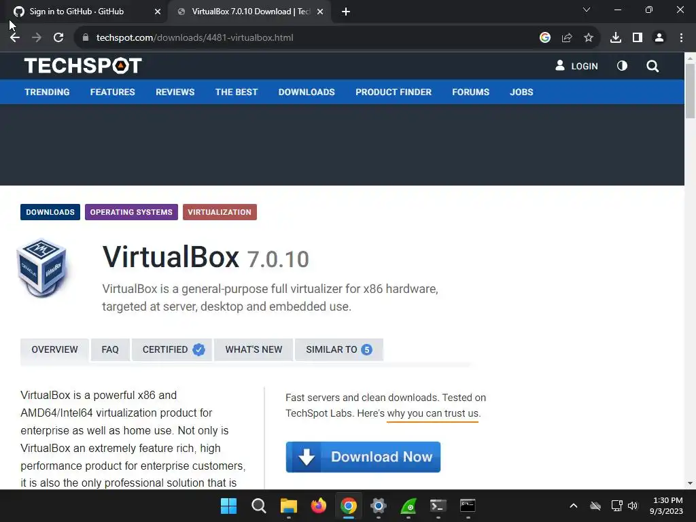Image resolution: width=696 pixels, height=522 pixels.
Task: Click the OPERATING SYSTEMS category tag
Action: tap(131, 212)
